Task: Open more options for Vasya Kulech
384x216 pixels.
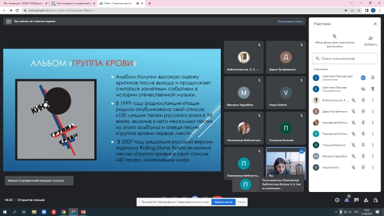Action: point(373,167)
